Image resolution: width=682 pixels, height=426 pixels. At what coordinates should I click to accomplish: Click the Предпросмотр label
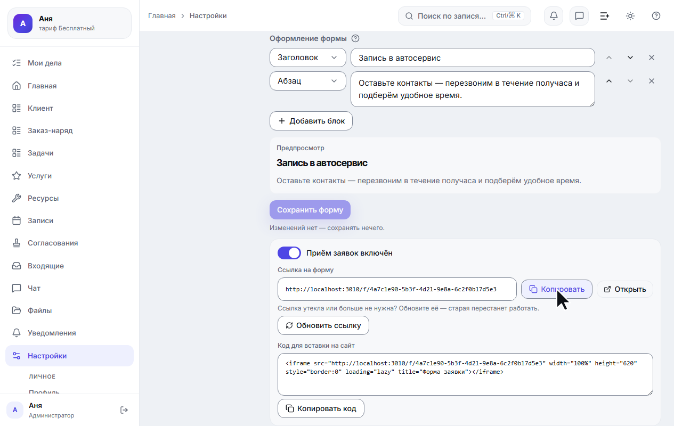(301, 148)
